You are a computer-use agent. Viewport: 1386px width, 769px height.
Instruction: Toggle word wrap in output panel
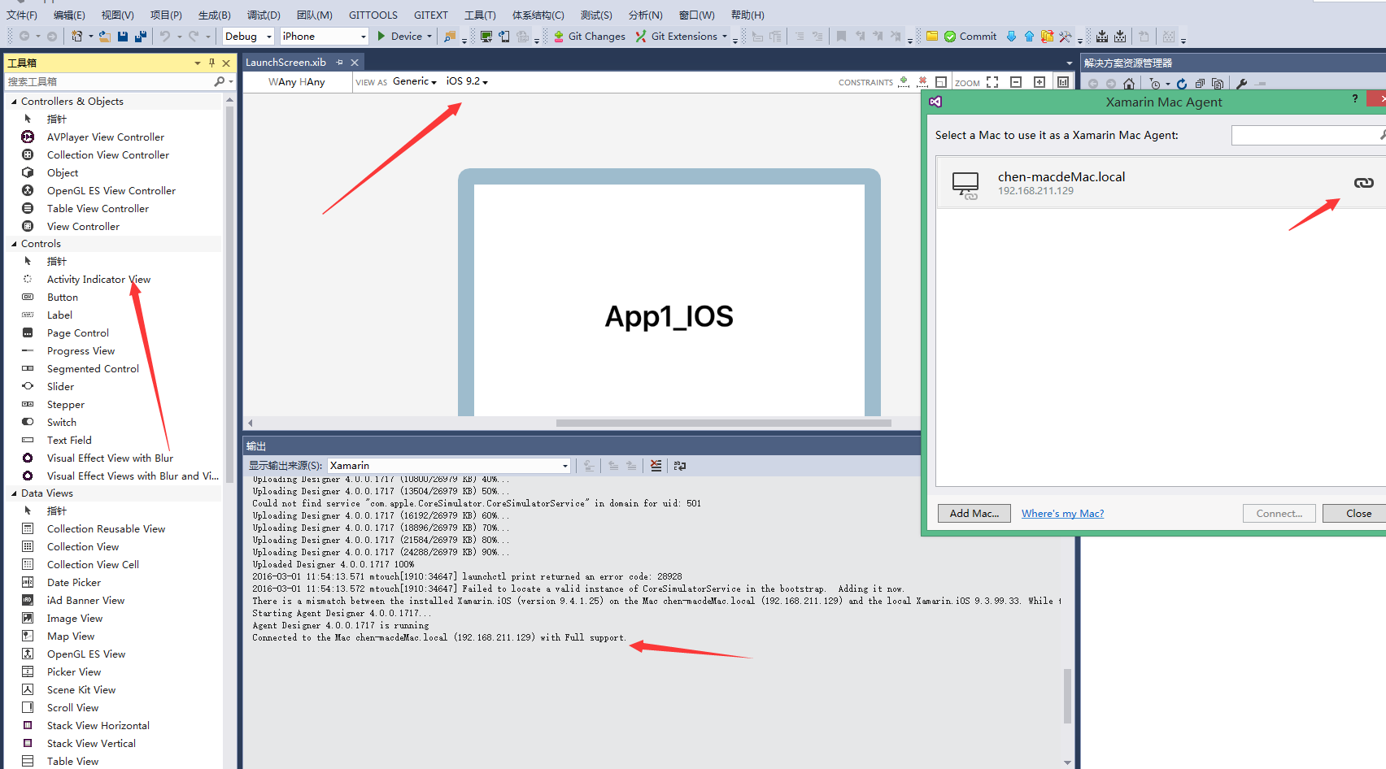(680, 466)
